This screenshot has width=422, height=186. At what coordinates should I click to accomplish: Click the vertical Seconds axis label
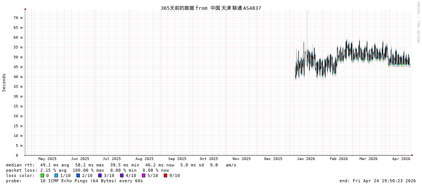(x=4, y=82)
